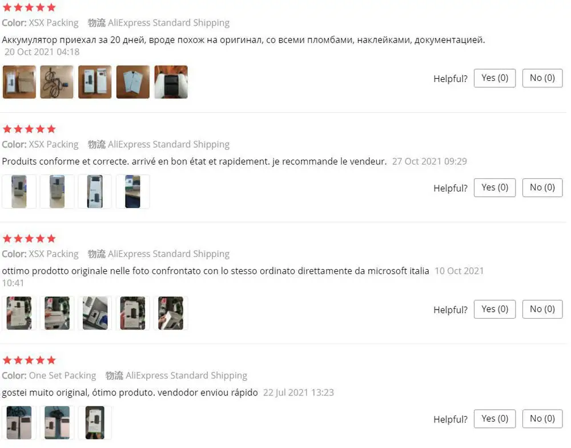View last thumbnail in Russian review
Image resolution: width=571 pixels, height=448 pixels.
171,82
